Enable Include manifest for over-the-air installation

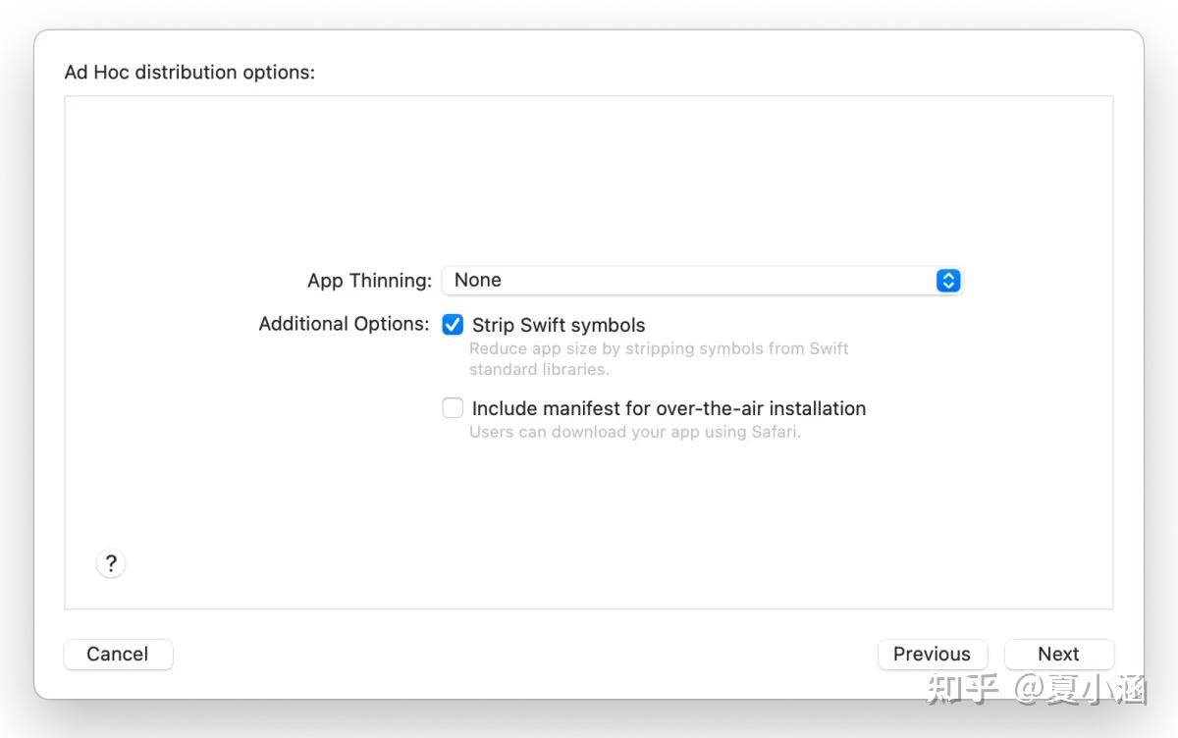(x=453, y=408)
